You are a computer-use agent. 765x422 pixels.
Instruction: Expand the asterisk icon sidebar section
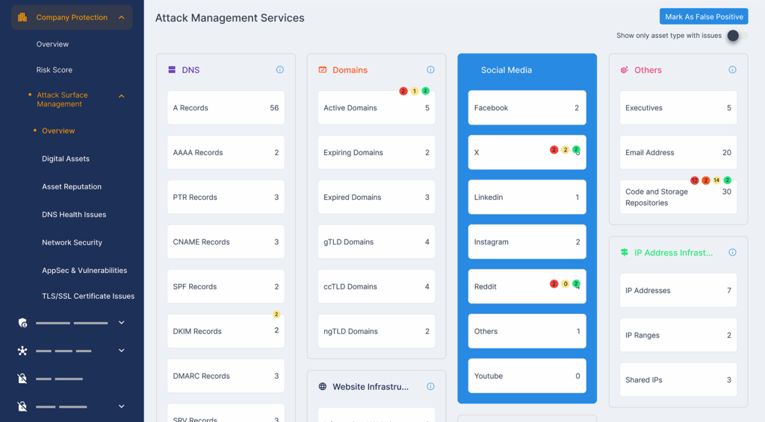pyautogui.click(x=122, y=350)
